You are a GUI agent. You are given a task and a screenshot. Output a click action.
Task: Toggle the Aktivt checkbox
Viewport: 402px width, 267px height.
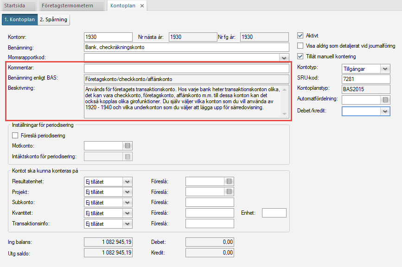pyautogui.click(x=300, y=35)
